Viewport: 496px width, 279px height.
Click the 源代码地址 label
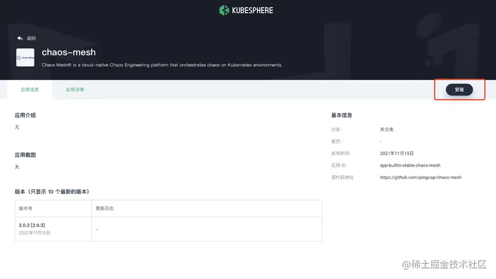pyautogui.click(x=342, y=177)
